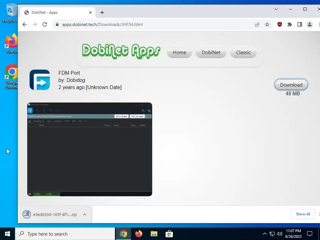The image size is (320, 240).
Task: Select the Recycle Bin desktop icon
Action: pos(10,12)
